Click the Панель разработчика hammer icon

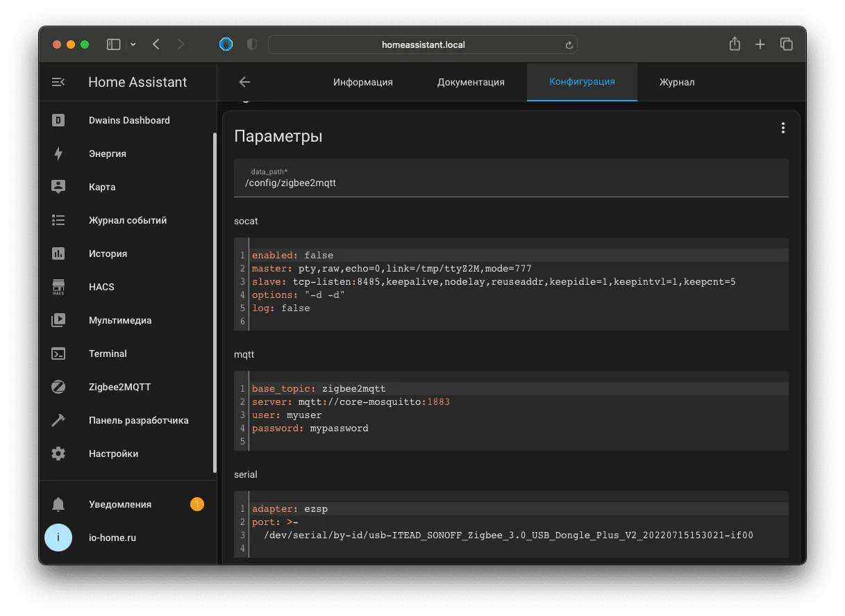(58, 420)
